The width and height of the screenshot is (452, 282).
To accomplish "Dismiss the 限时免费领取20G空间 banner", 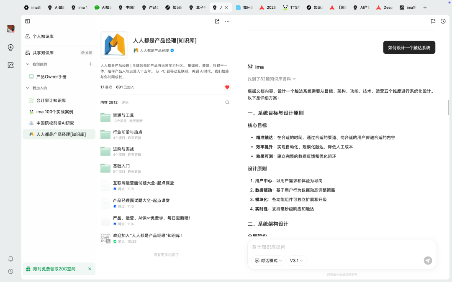I will point(90,269).
